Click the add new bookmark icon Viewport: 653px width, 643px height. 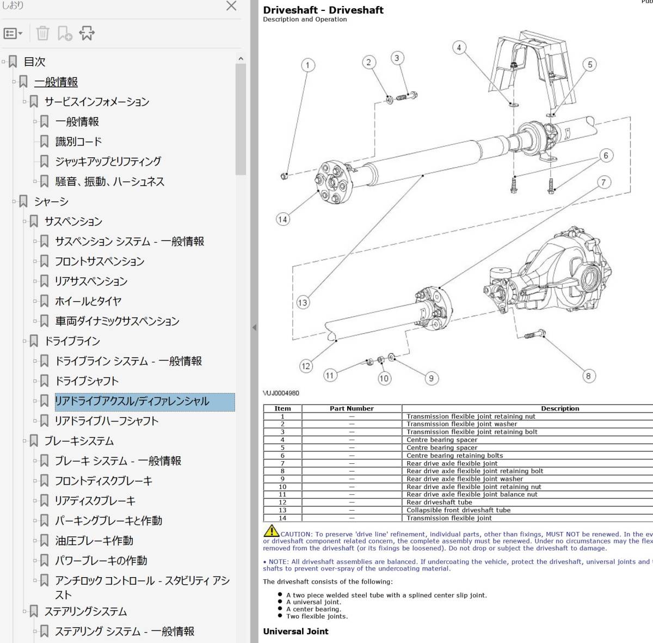(x=65, y=34)
